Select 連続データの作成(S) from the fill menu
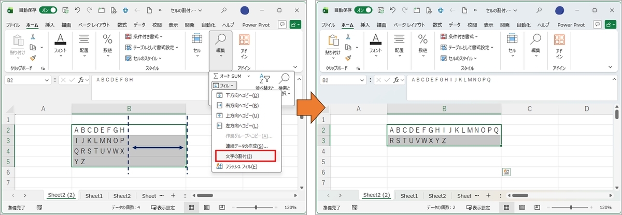This screenshot has height=215, width=622. tap(247, 146)
